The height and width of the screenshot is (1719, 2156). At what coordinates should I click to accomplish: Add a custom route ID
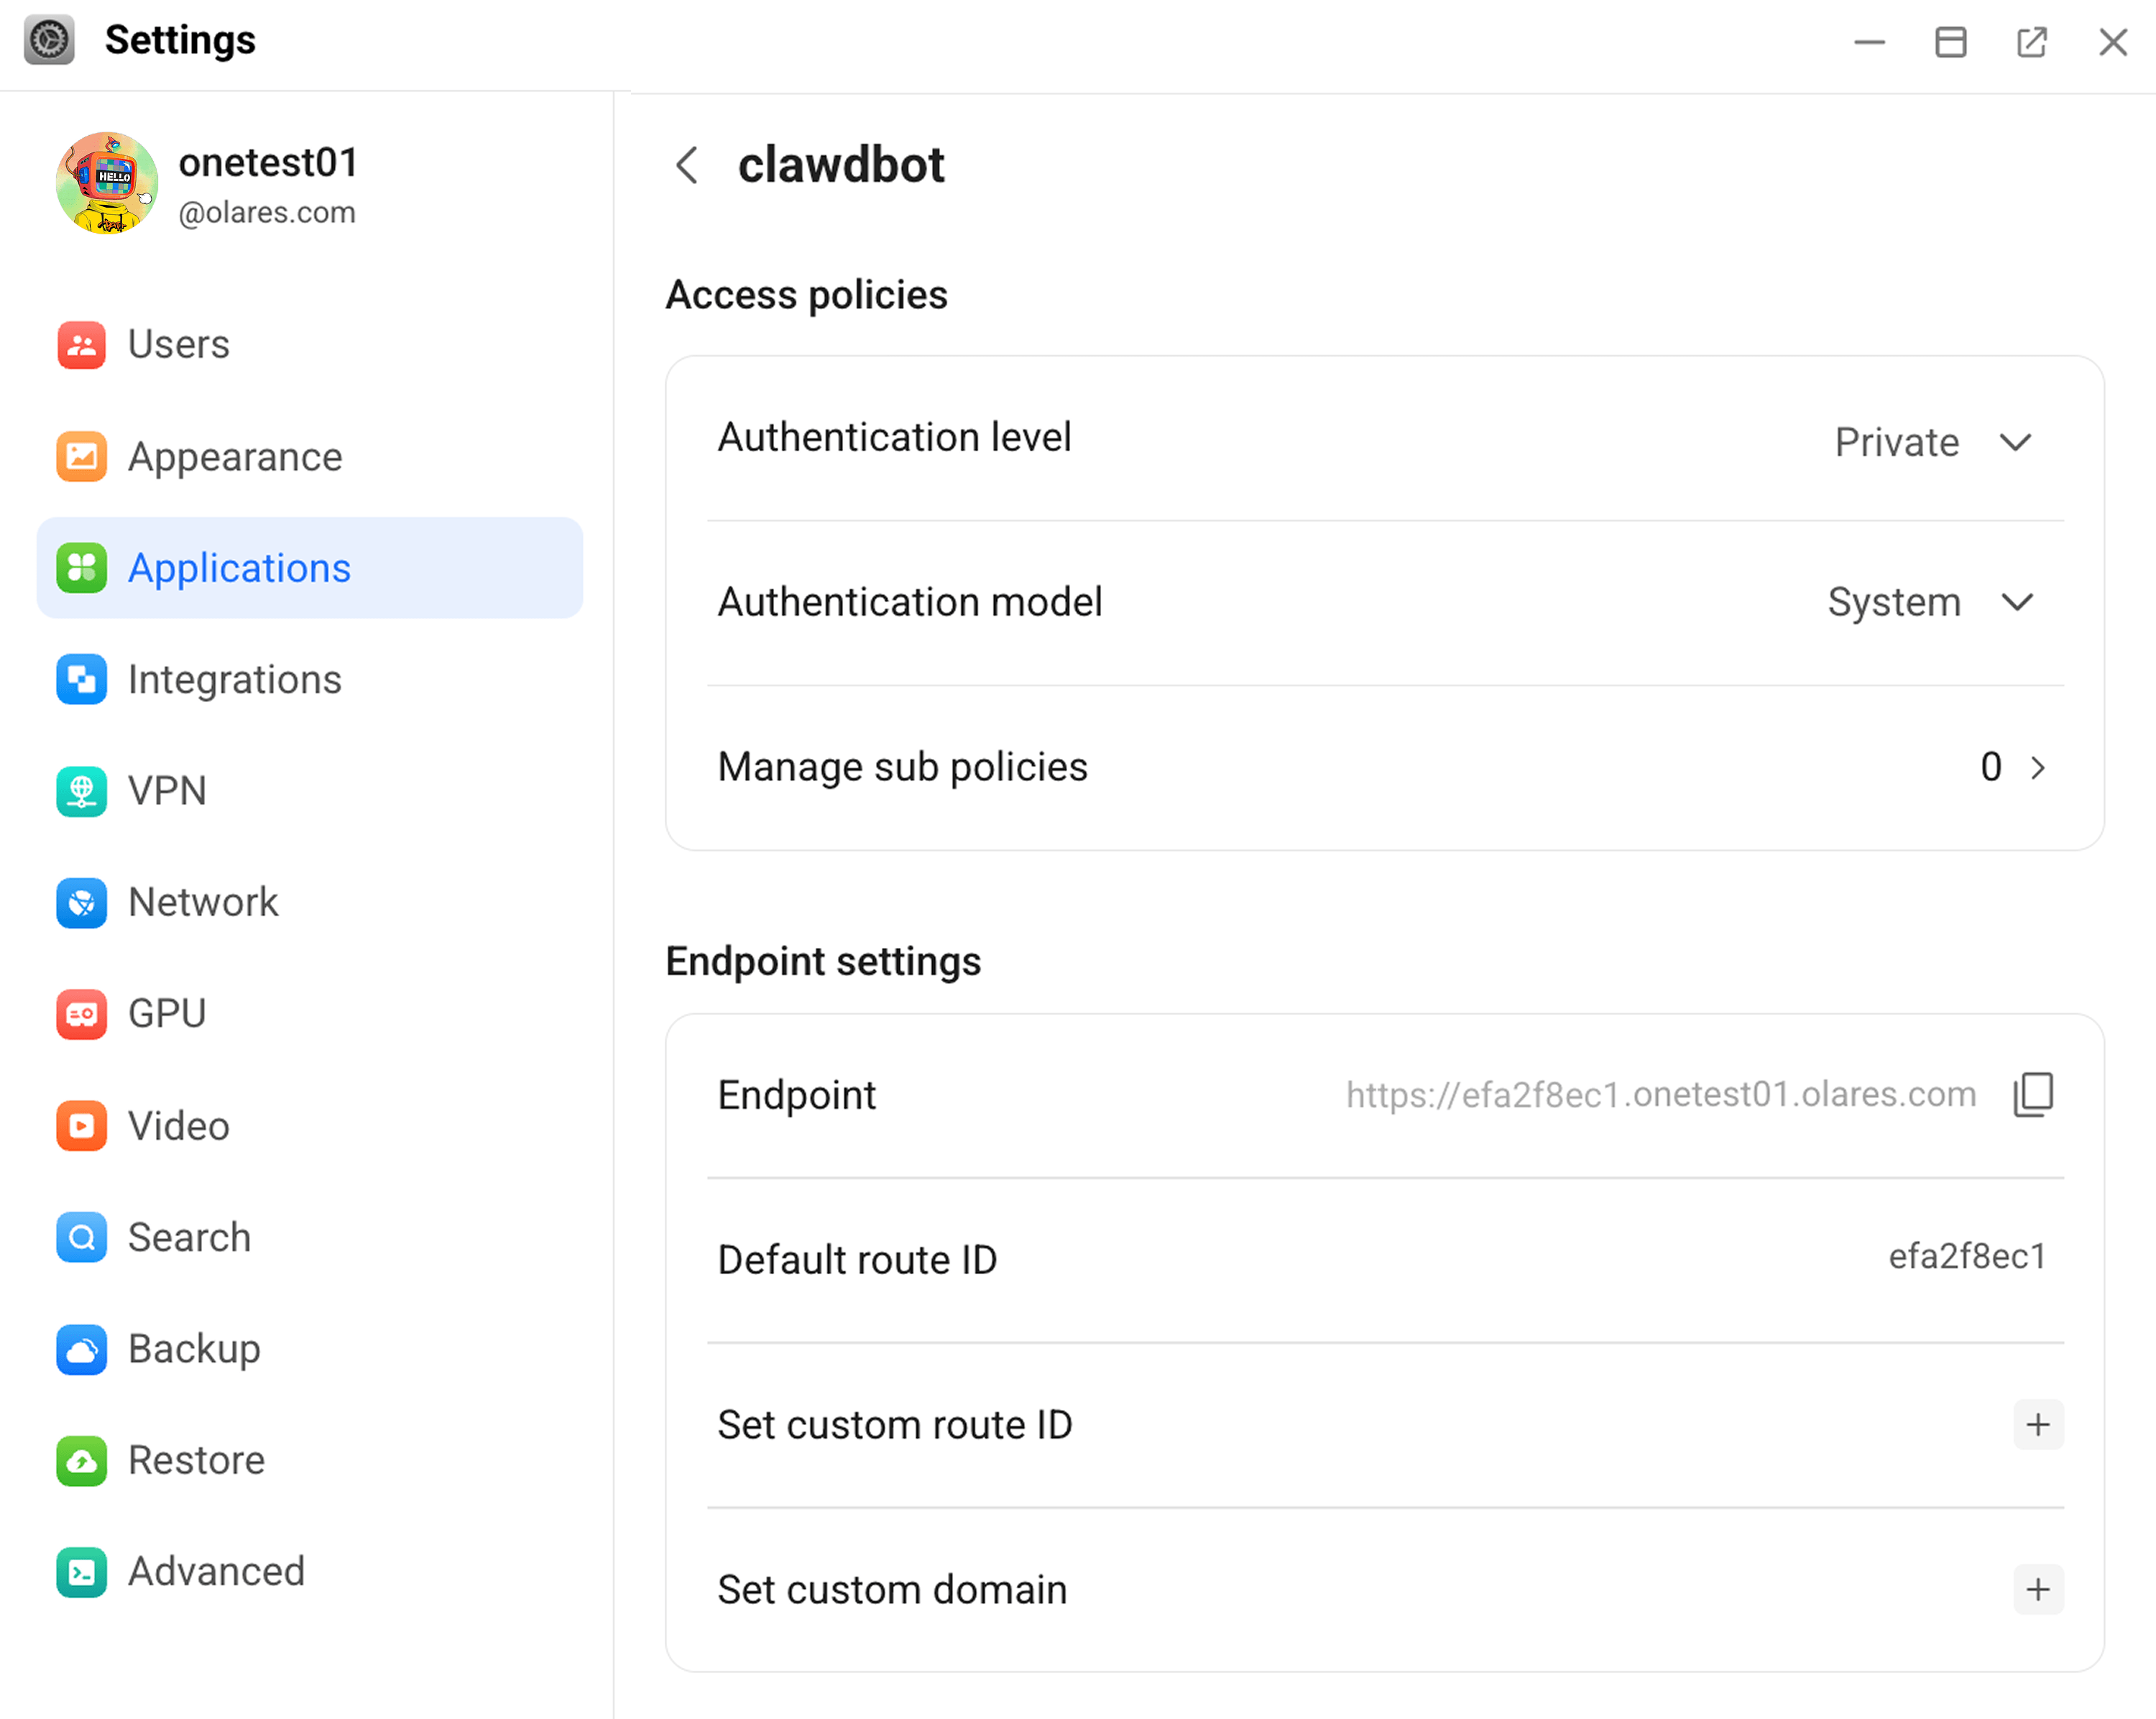click(2038, 1424)
